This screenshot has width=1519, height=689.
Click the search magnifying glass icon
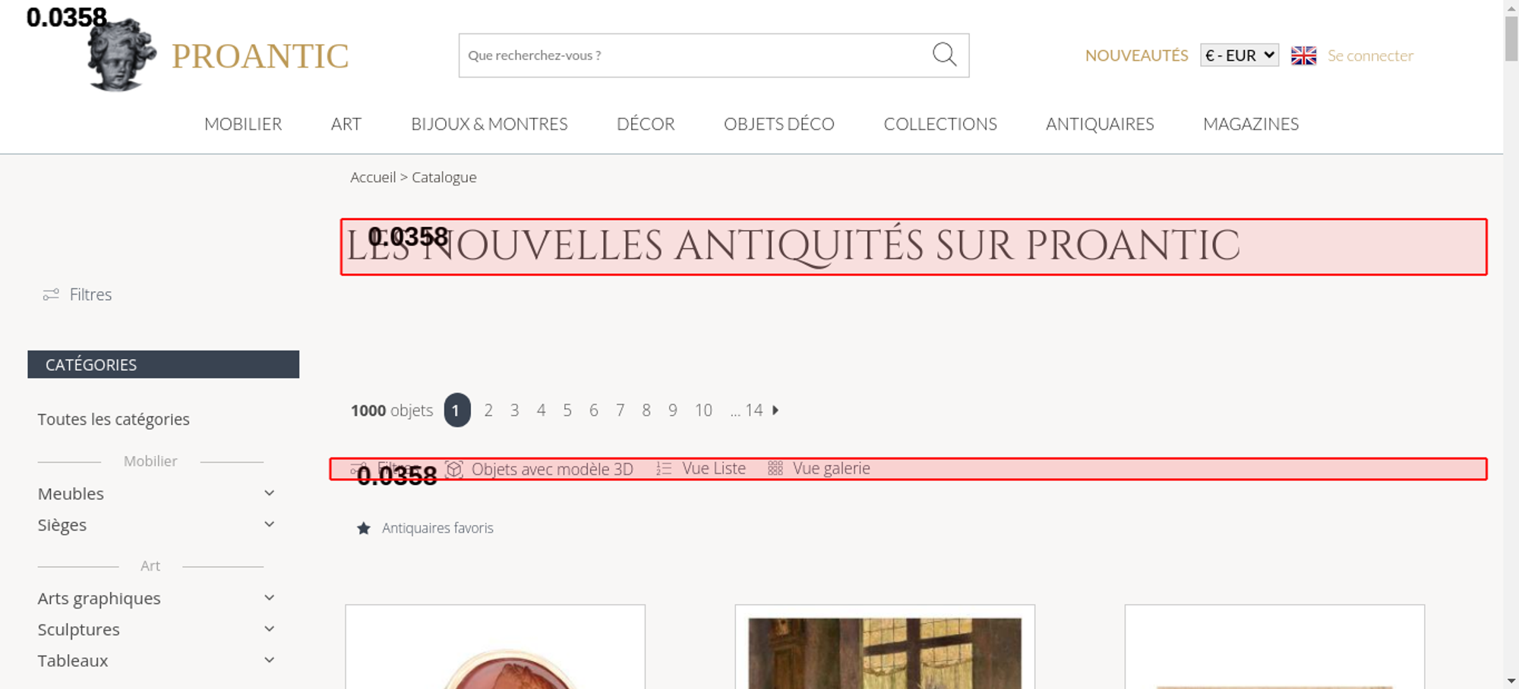944,55
